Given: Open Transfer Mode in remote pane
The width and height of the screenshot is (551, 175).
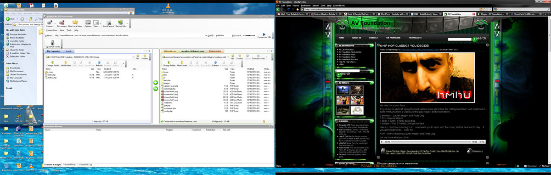Looking at the screenshot, I should click(x=258, y=56).
